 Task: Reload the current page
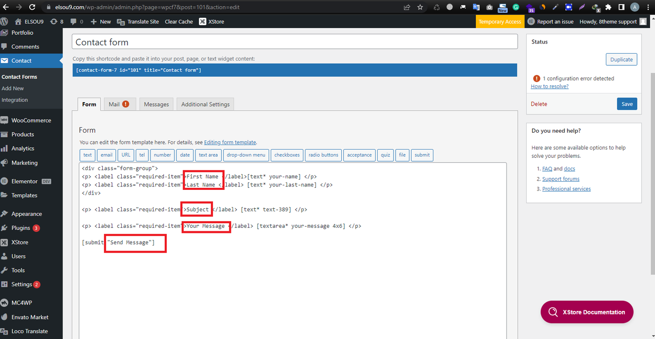tap(32, 7)
